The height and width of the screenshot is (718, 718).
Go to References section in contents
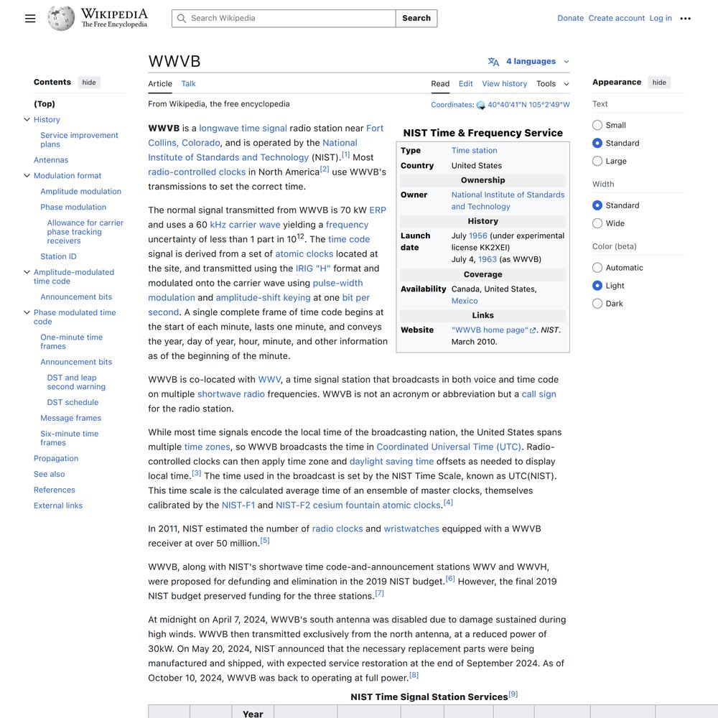tap(54, 490)
